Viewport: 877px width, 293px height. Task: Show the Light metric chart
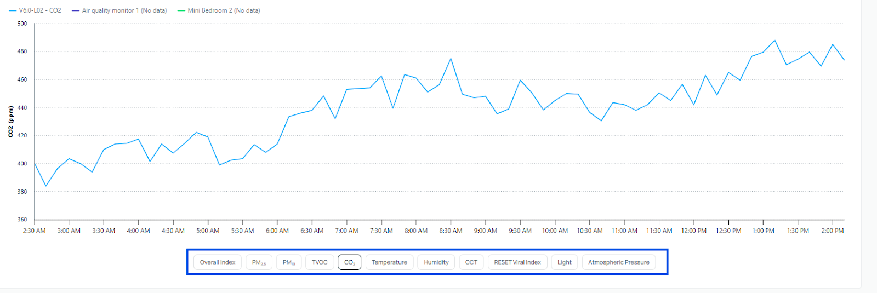click(x=564, y=262)
